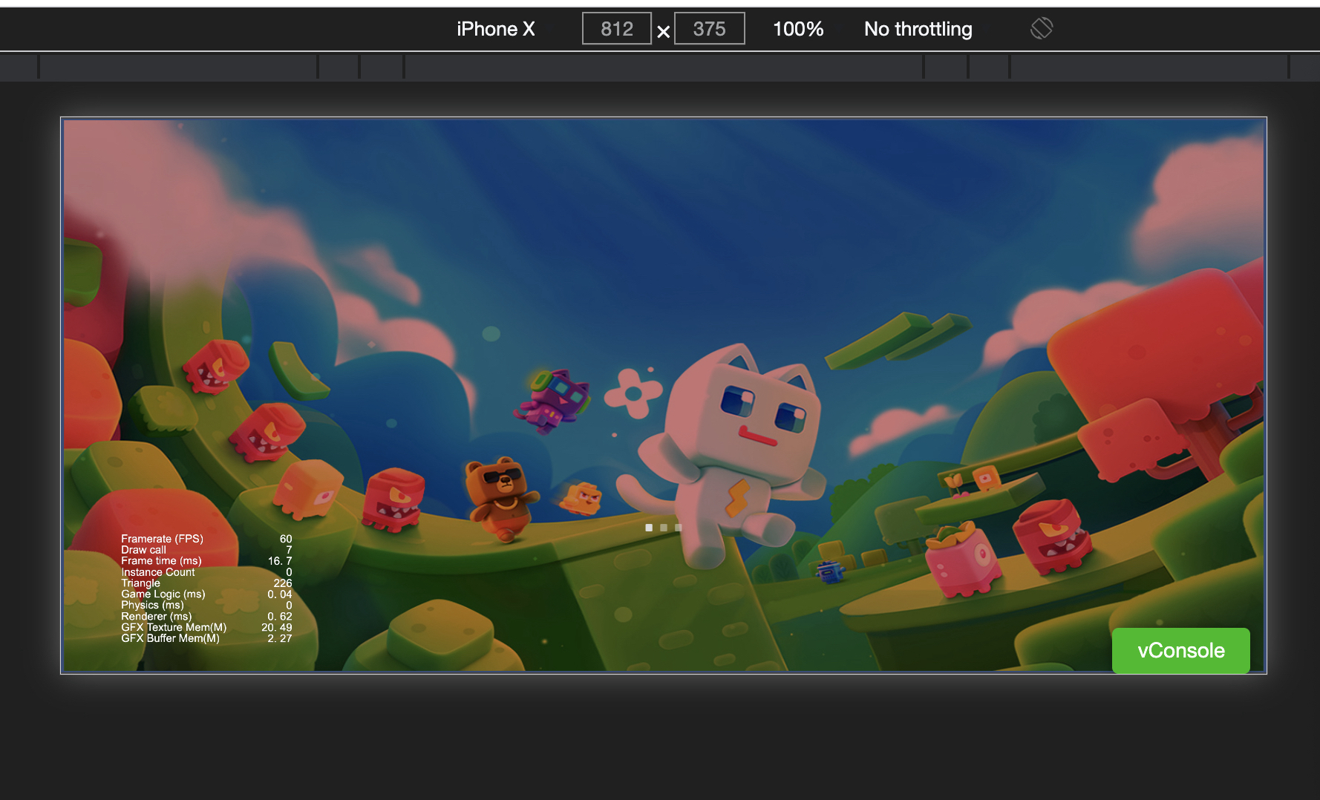Open the iPhone X device dropdown

click(495, 29)
